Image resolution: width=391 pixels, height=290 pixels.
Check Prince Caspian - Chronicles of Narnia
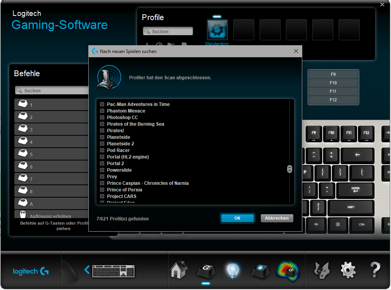102,183
